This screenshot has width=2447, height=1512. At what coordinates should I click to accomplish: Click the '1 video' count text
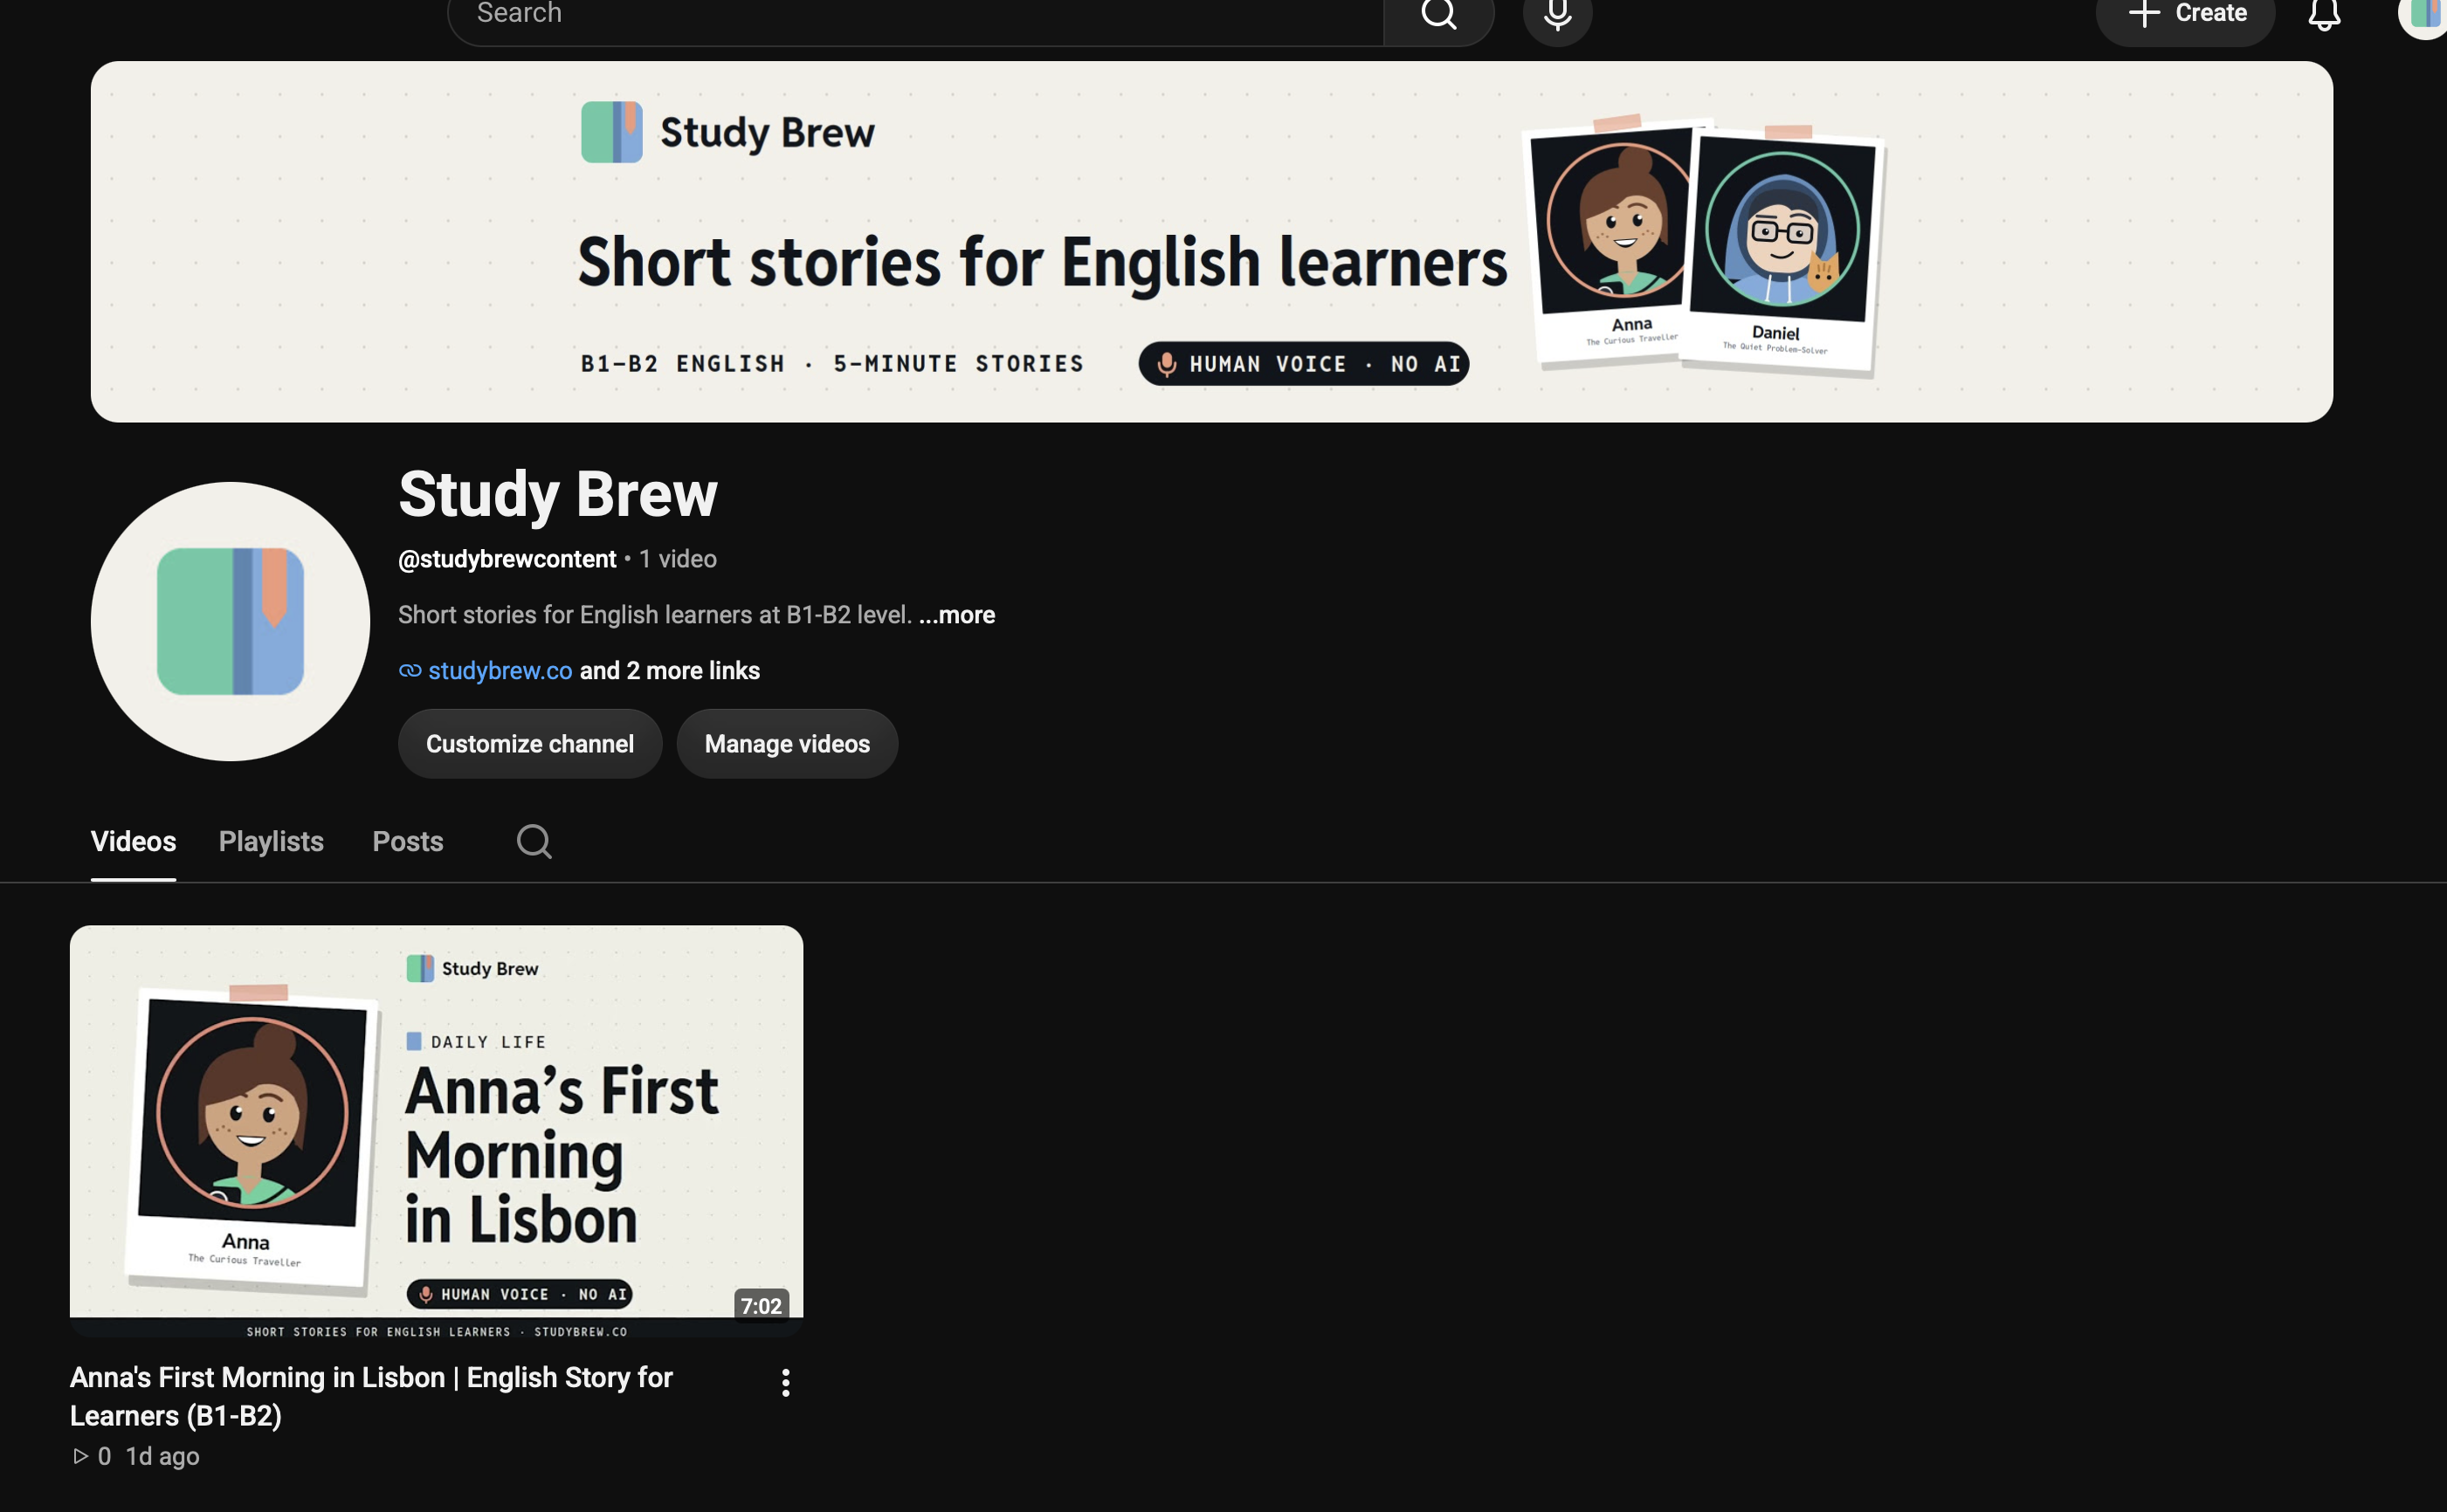tap(679, 559)
